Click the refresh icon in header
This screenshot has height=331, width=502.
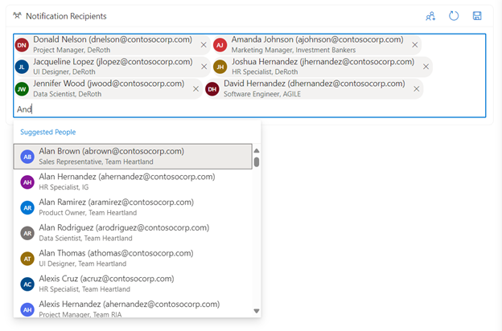[x=454, y=16]
